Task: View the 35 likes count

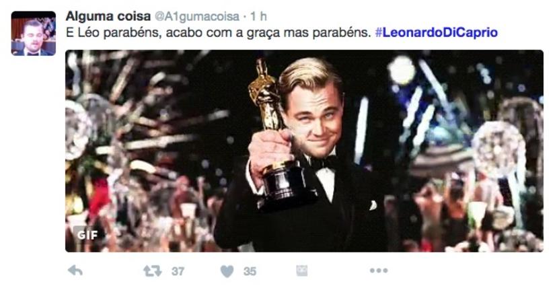Action: 250,271
